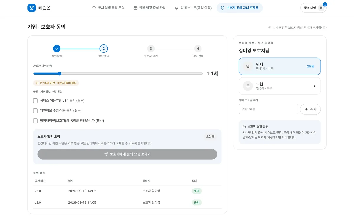Click step 3 circle 보호자 확인
This screenshot has width=354, height=221.
tap(151, 49)
